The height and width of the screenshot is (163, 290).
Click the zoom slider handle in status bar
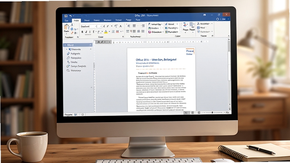(x=212, y=112)
